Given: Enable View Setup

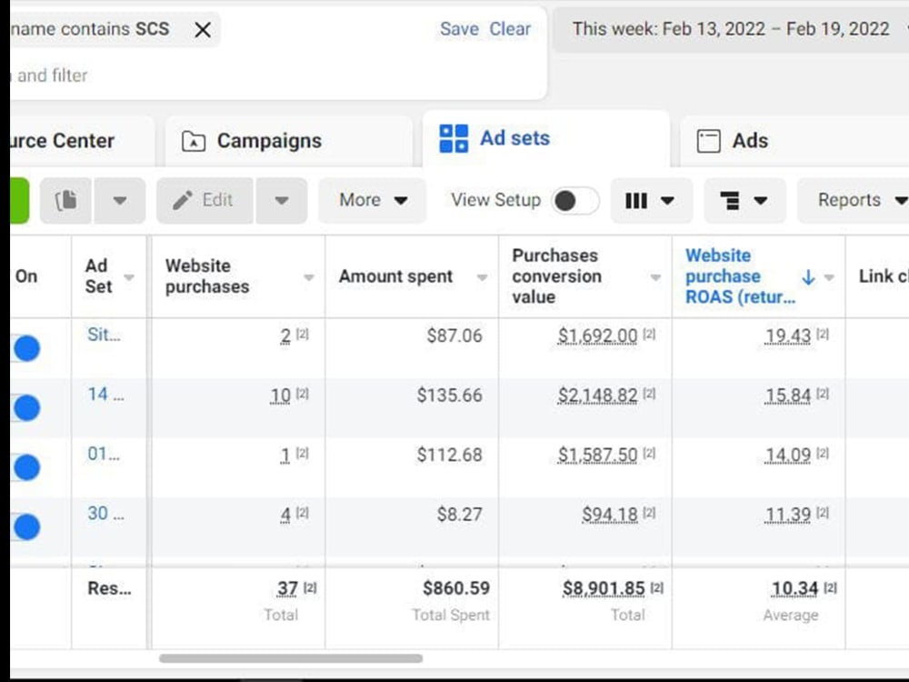Looking at the screenshot, I should 574,200.
